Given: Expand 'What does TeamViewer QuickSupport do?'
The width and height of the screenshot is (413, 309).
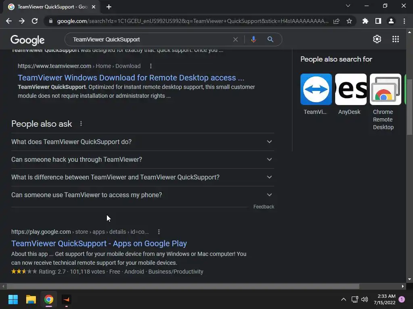Looking at the screenshot, I should [143, 142].
